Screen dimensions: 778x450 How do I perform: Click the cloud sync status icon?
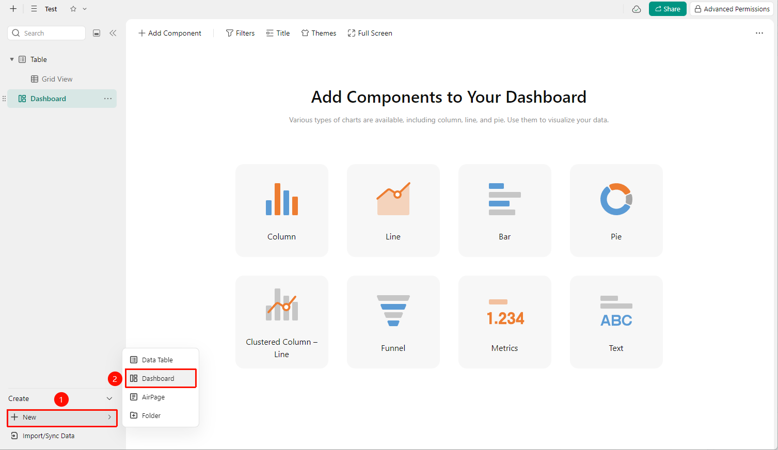click(637, 9)
